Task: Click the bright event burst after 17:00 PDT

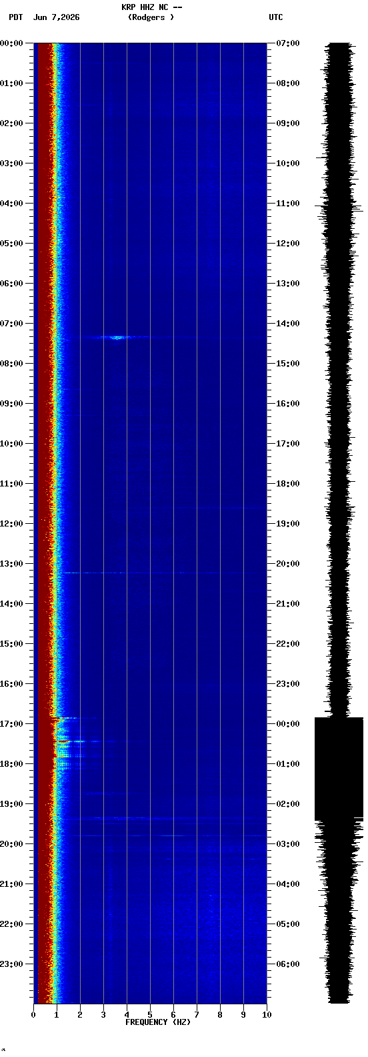Action: coord(67,741)
